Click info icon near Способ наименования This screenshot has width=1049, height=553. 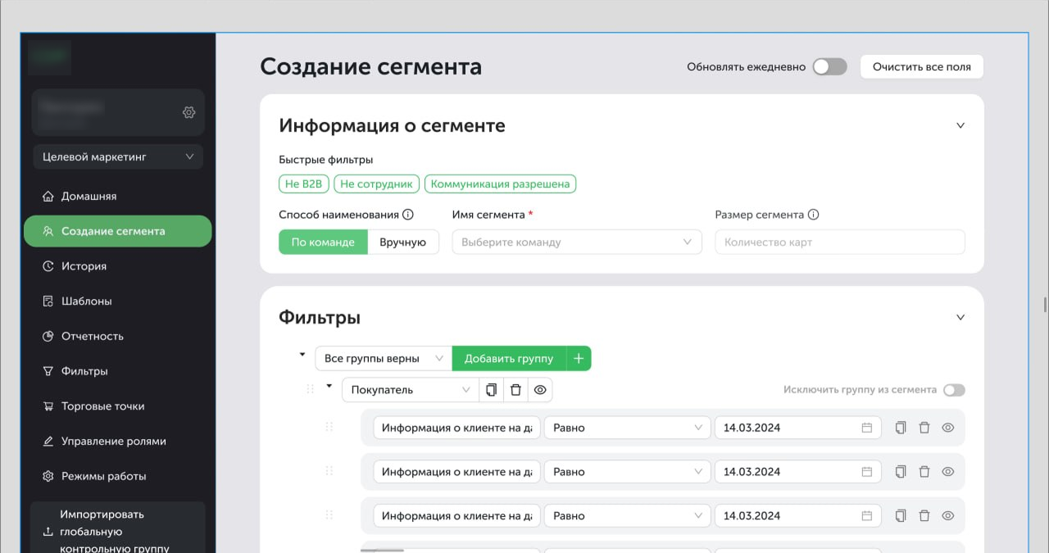(408, 215)
